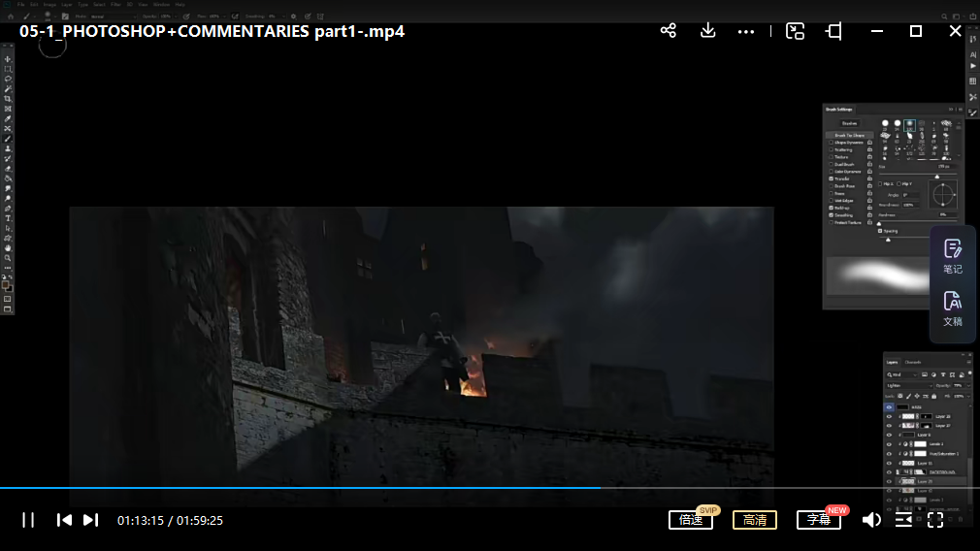980x551 pixels.
Task: Open the Flow dropdown arrow in options bar
Action: coord(226,16)
